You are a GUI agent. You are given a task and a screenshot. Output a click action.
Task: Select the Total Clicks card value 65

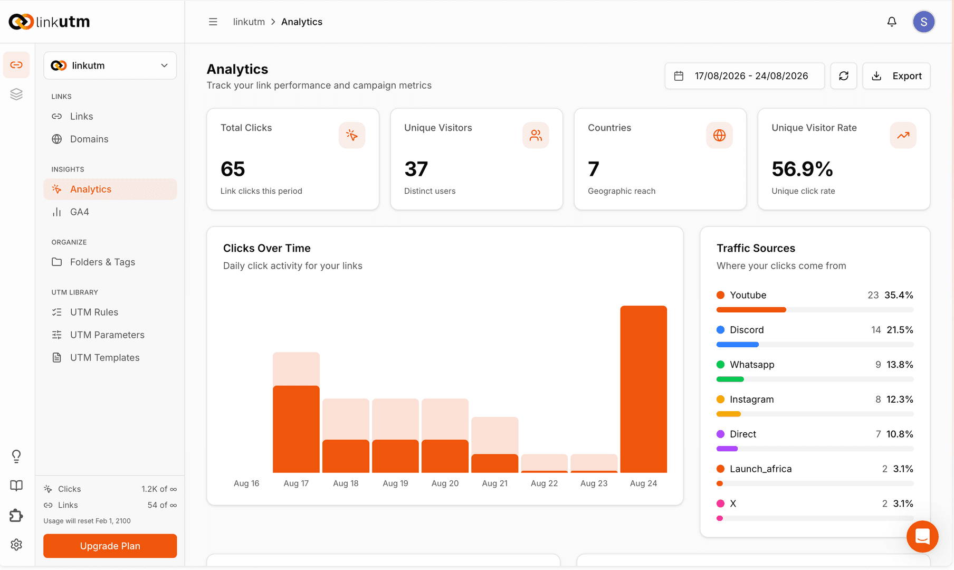point(233,169)
